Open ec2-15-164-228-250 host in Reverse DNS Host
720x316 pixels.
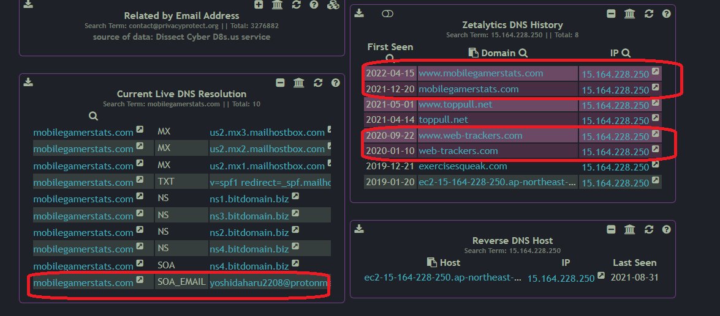442,277
